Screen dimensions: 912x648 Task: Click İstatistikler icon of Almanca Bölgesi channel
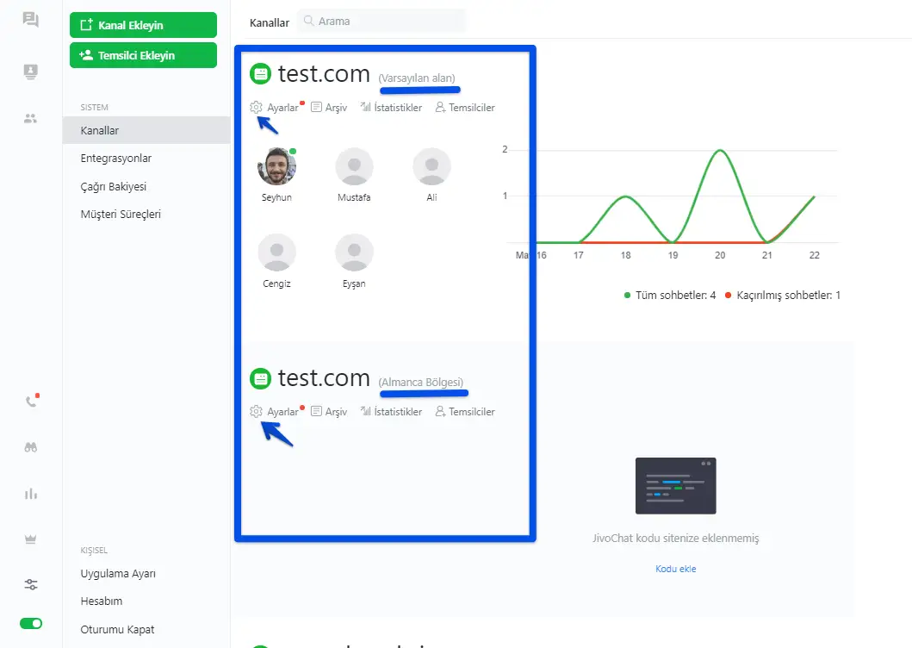click(x=365, y=411)
